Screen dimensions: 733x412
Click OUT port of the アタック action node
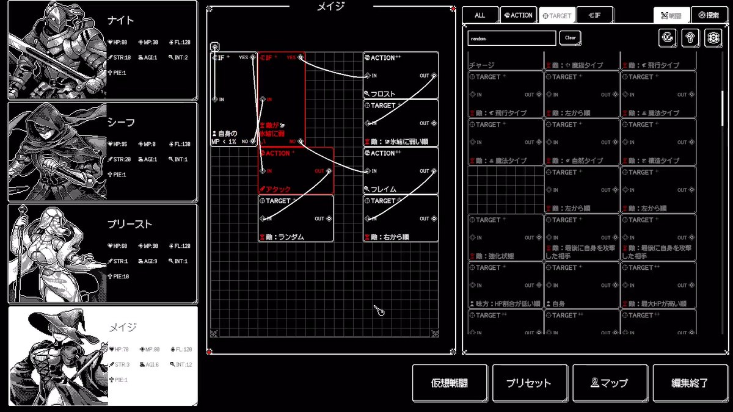click(329, 171)
